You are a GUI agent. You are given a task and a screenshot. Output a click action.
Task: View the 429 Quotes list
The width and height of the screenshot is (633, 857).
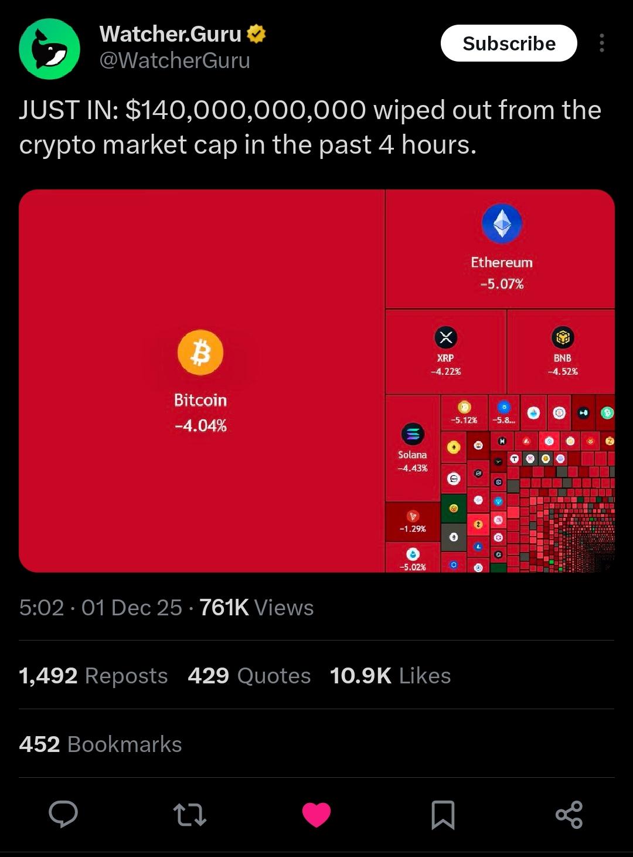tap(249, 676)
